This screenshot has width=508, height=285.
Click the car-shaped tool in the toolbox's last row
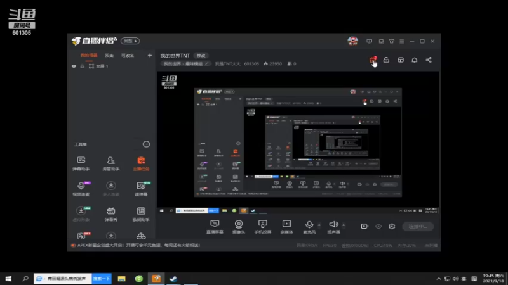(x=141, y=236)
